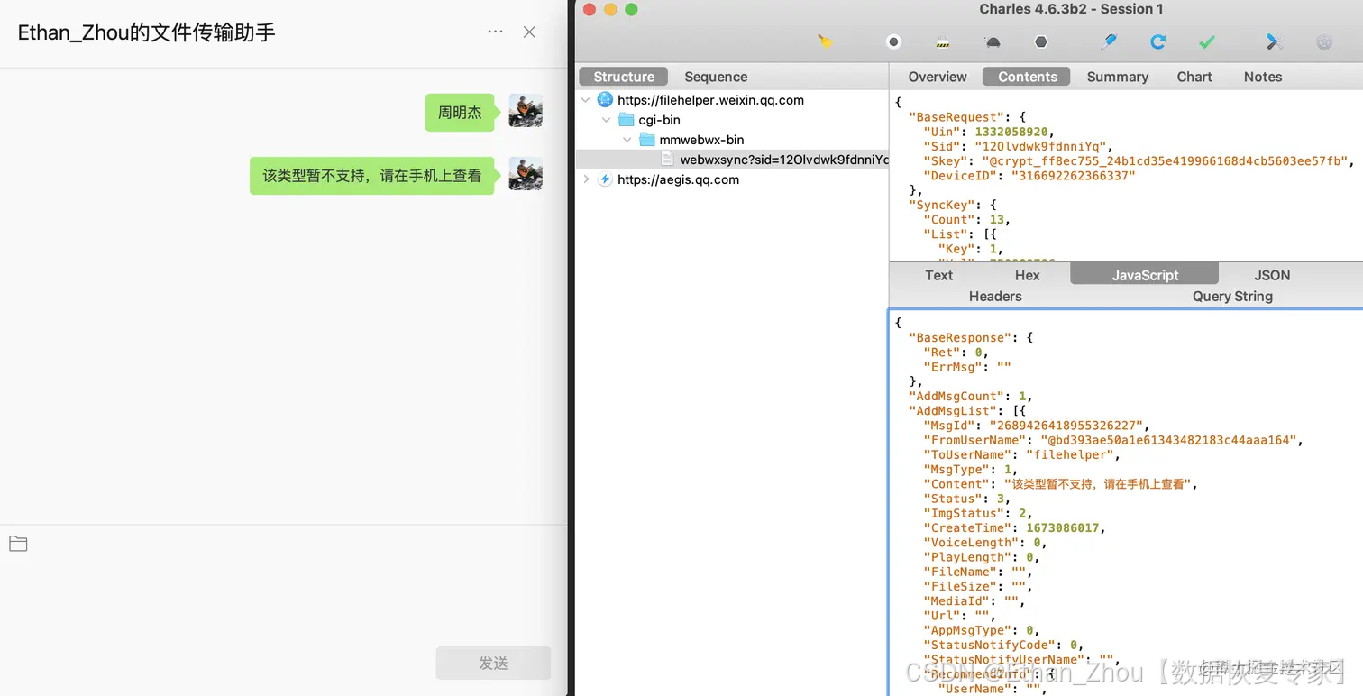Open the three-dot more options menu
This screenshot has height=696, width=1363.
495,32
